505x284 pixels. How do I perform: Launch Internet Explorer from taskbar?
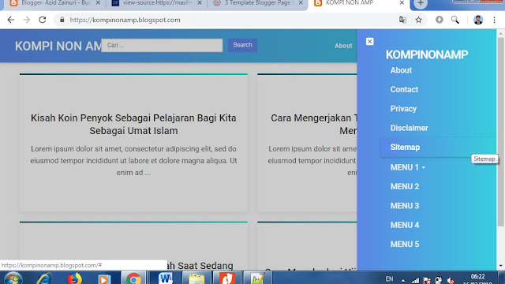point(44,278)
